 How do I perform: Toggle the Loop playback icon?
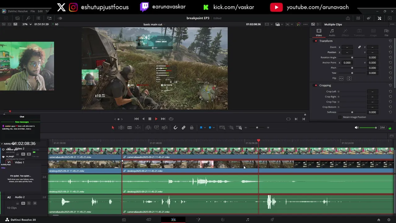coord(171,119)
